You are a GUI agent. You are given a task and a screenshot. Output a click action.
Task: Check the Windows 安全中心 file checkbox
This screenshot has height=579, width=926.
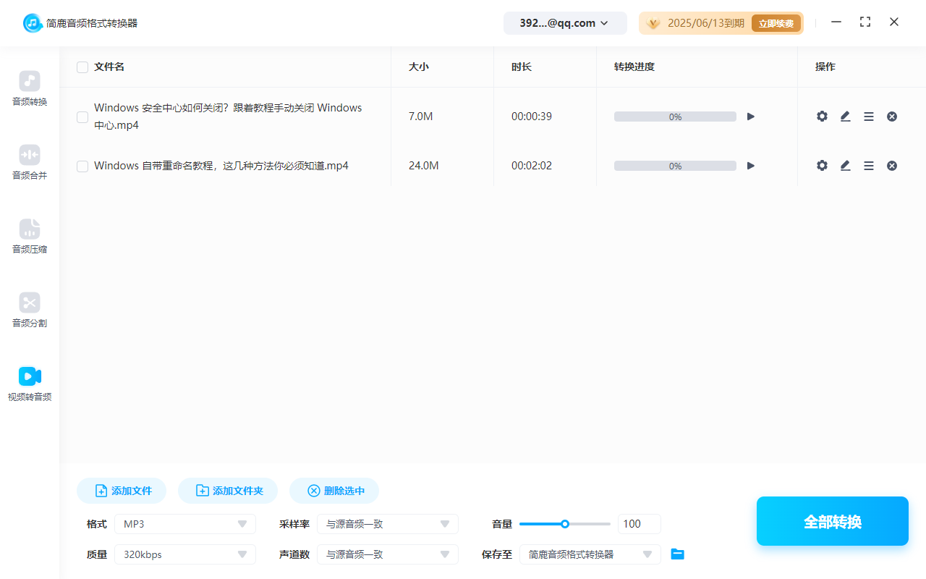coord(82,117)
